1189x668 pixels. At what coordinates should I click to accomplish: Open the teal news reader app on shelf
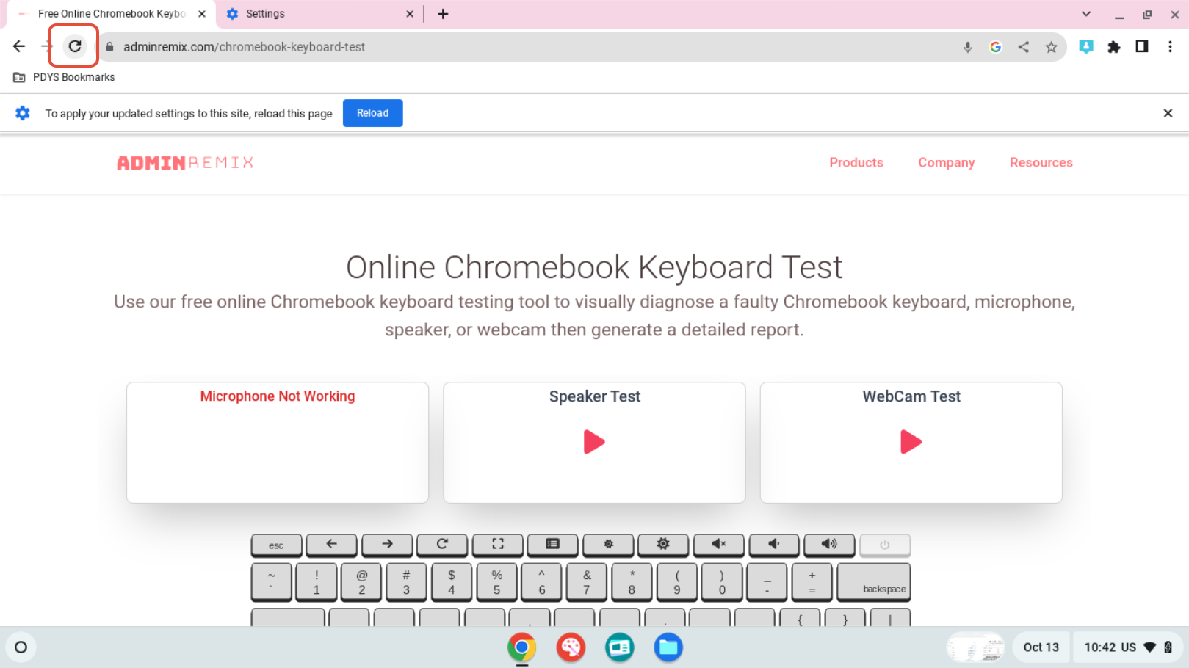[620, 647]
